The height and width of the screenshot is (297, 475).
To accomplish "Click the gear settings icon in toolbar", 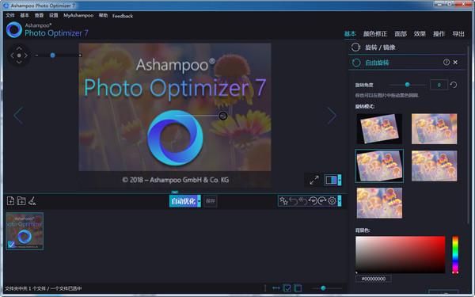I will 332,200.
